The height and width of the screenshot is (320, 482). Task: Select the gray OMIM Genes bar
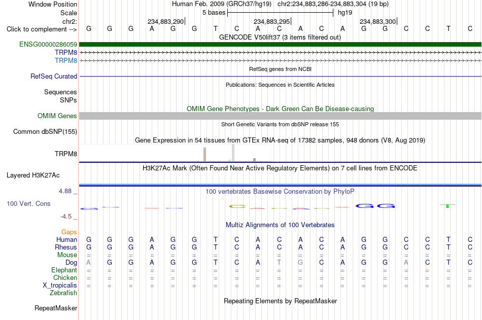(280, 116)
